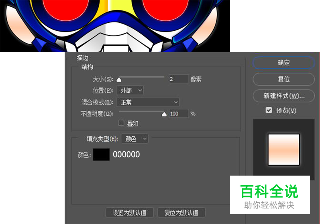
Task: Click the 复位 button
Action: [x=283, y=79]
